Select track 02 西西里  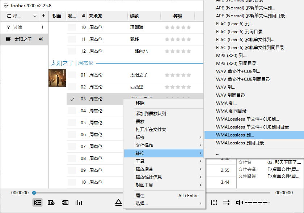pyautogui.click(x=135, y=87)
